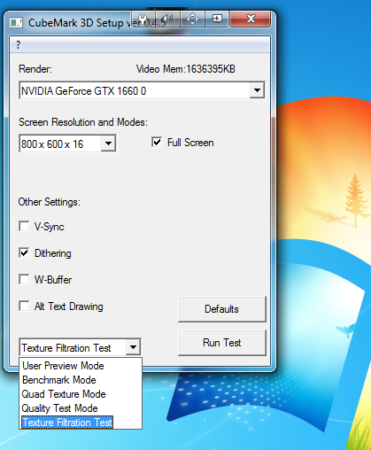Collapse the Texture Filtration Test dropdown arrow

133,347
